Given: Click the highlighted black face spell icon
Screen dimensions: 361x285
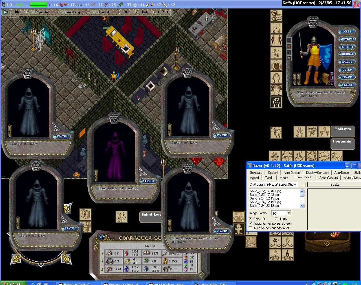Looking at the screenshot, I should click(x=276, y=102).
